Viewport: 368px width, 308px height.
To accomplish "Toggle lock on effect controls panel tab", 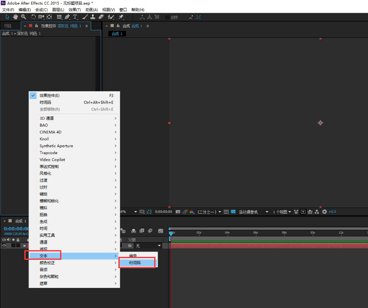I will (37, 26).
